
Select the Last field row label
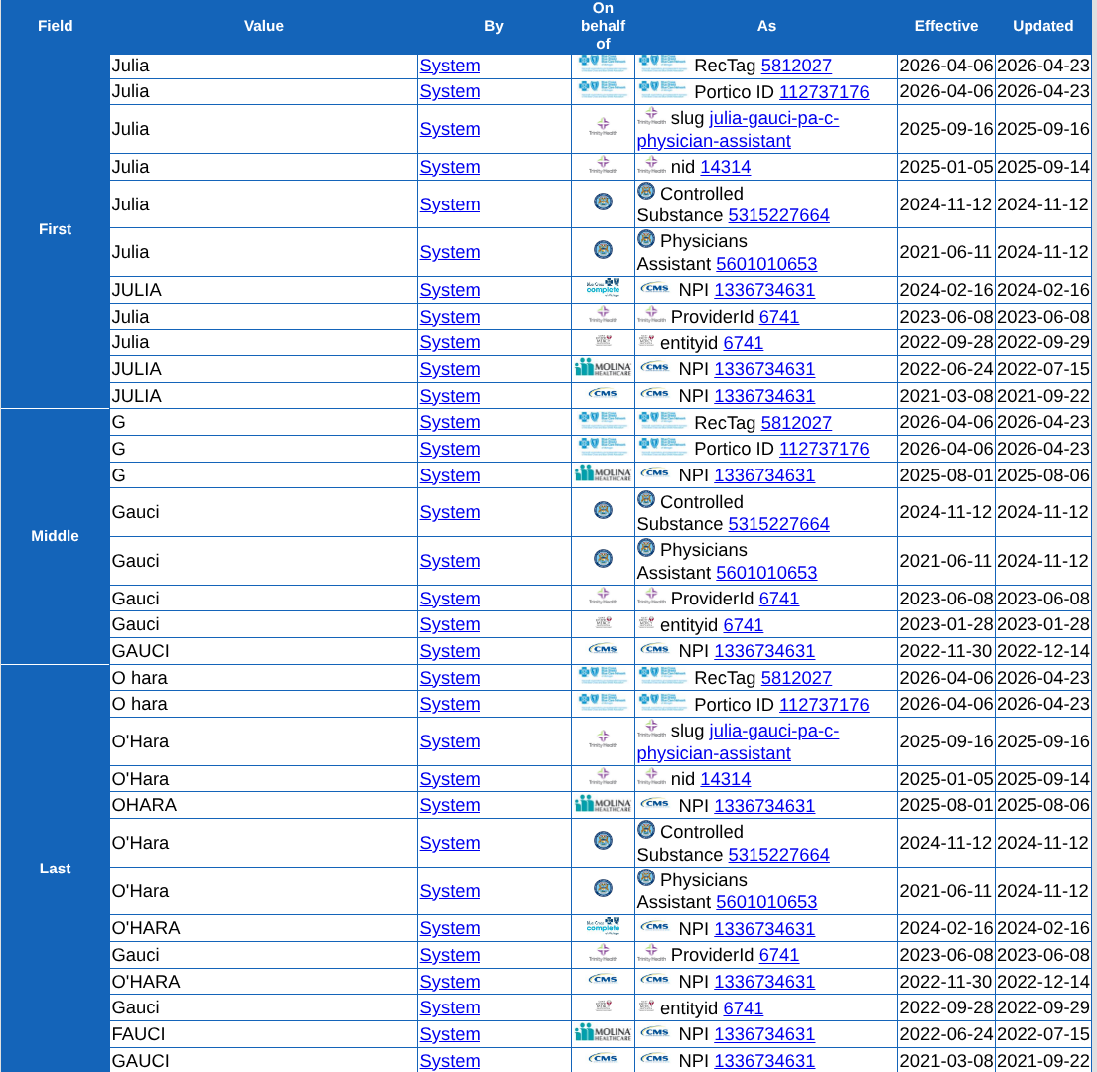[56, 869]
